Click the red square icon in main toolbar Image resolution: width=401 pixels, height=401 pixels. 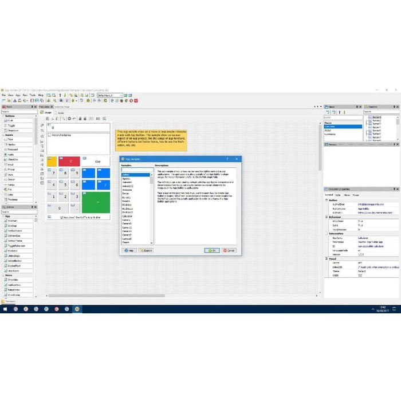[136, 101]
